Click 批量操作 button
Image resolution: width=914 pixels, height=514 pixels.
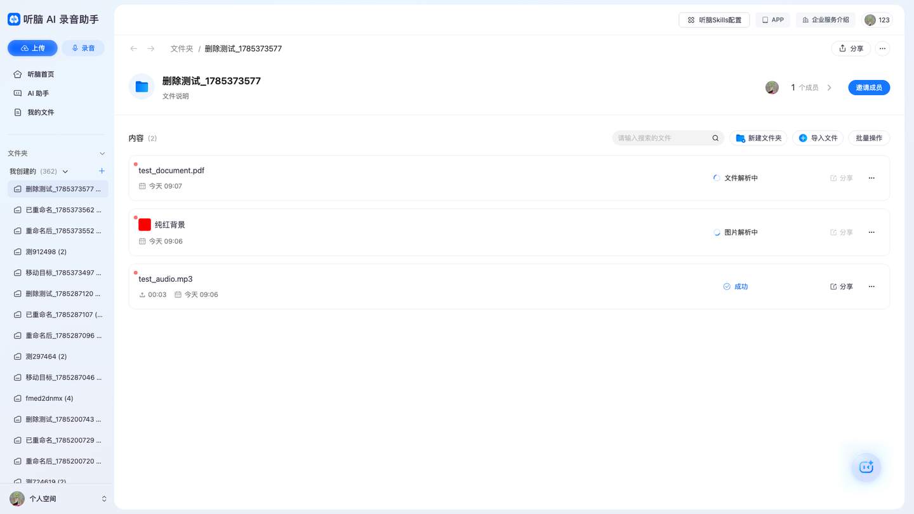[869, 138]
